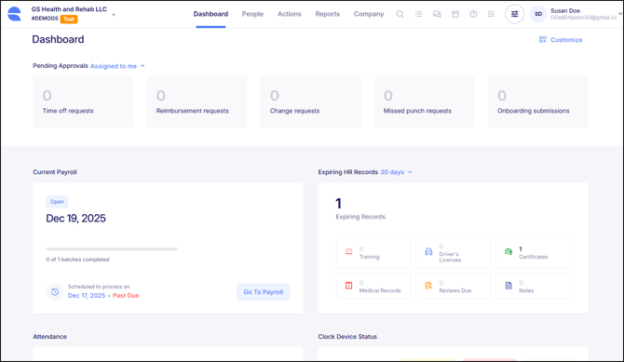Open the People menu

[x=252, y=14]
